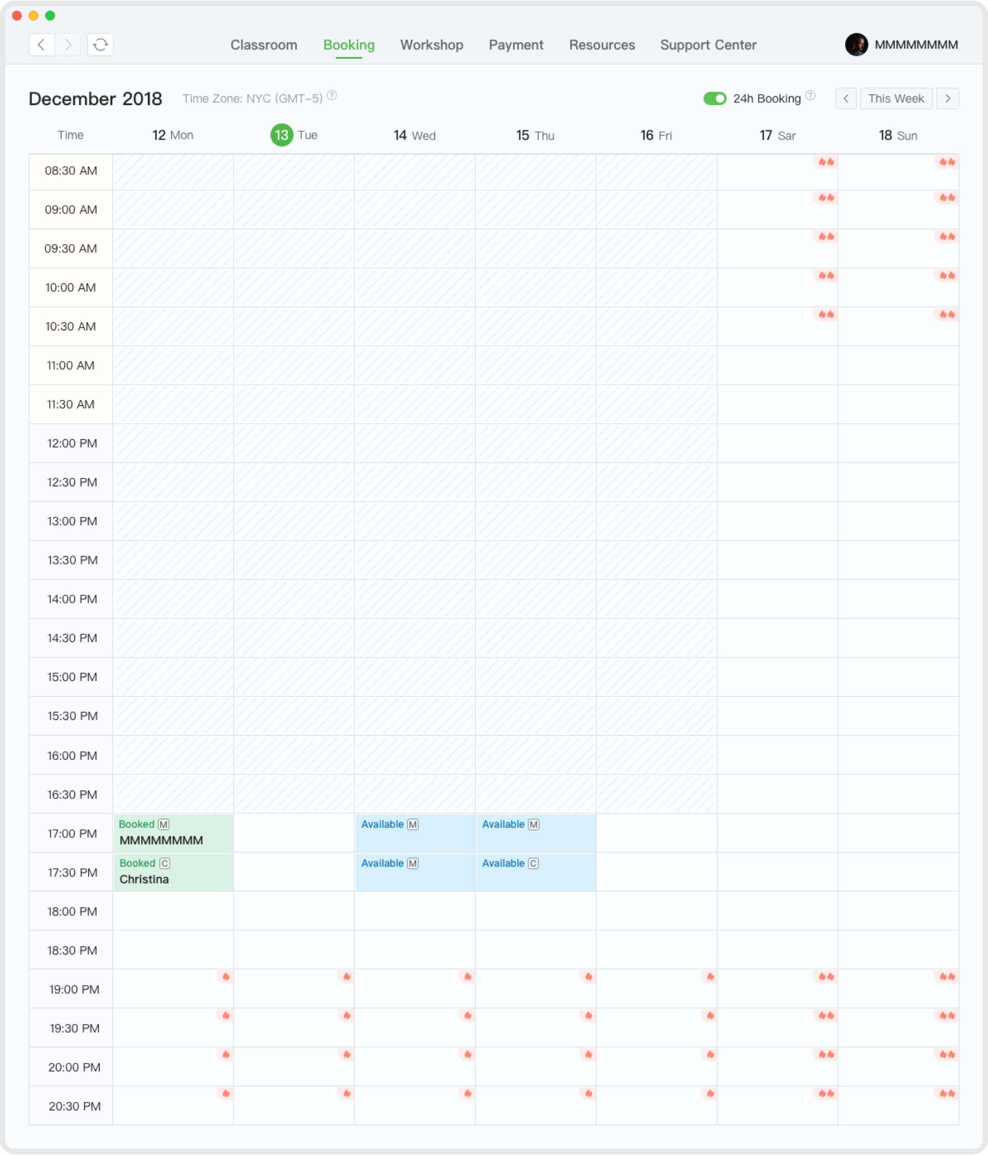Open the Support Center tab
Image resolution: width=988 pixels, height=1155 pixels.
tap(708, 45)
